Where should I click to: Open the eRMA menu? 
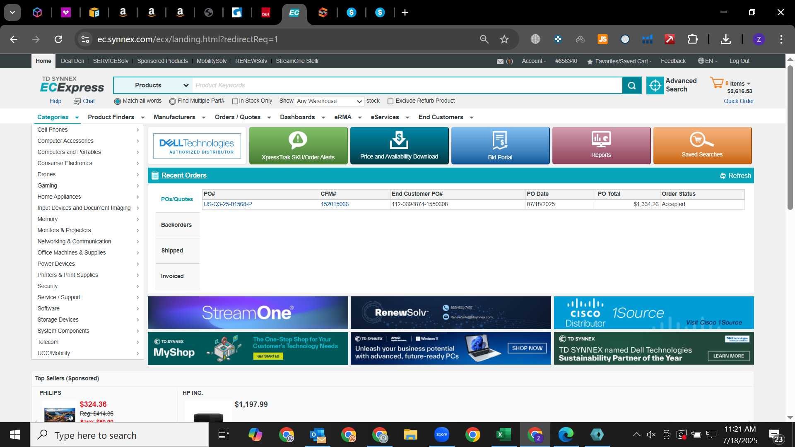348,117
